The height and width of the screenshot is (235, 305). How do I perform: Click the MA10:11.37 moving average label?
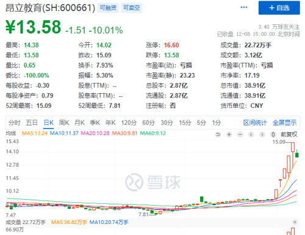[x=64, y=133]
